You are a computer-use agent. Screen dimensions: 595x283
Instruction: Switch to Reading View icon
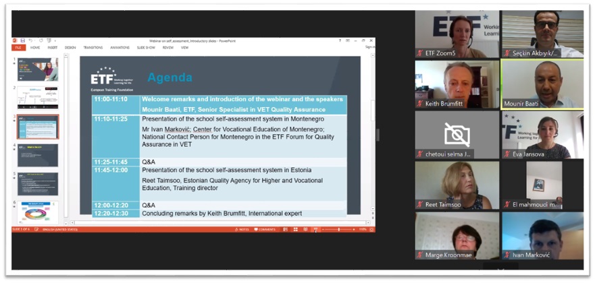[x=305, y=229]
